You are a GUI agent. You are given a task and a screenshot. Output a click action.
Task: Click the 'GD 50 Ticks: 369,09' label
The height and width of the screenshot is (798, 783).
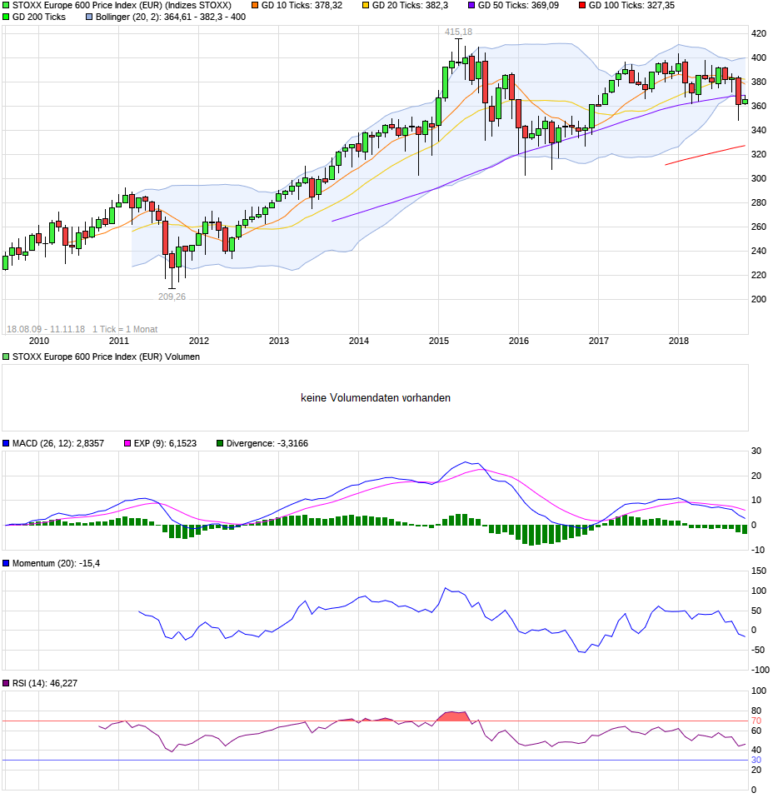518,6
